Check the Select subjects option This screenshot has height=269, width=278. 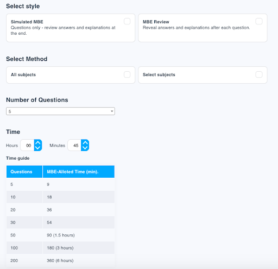pos(259,74)
